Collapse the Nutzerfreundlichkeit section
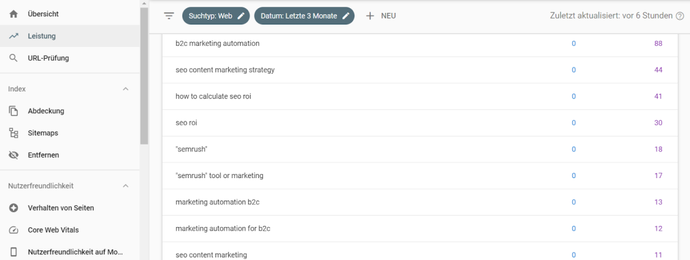690x260 pixels. point(126,186)
